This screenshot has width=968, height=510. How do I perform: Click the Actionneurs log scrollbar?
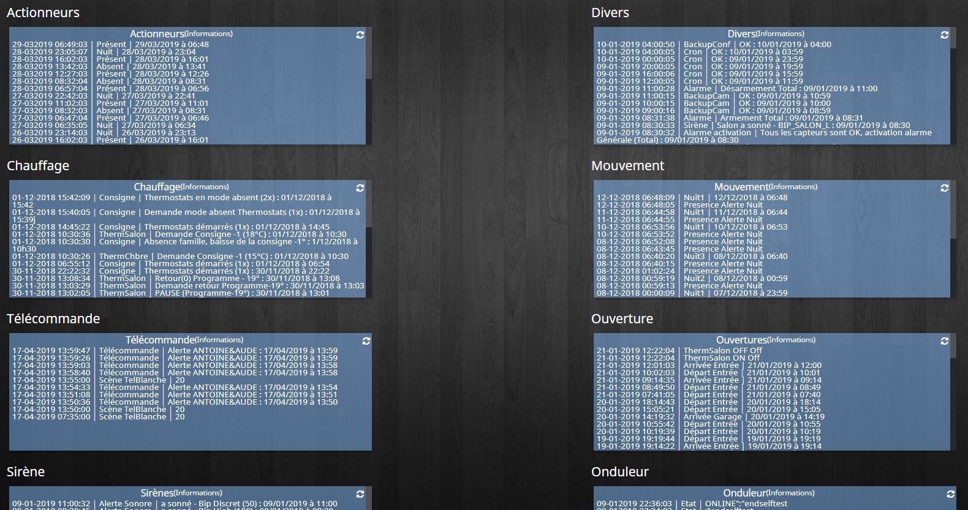click(369, 53)
